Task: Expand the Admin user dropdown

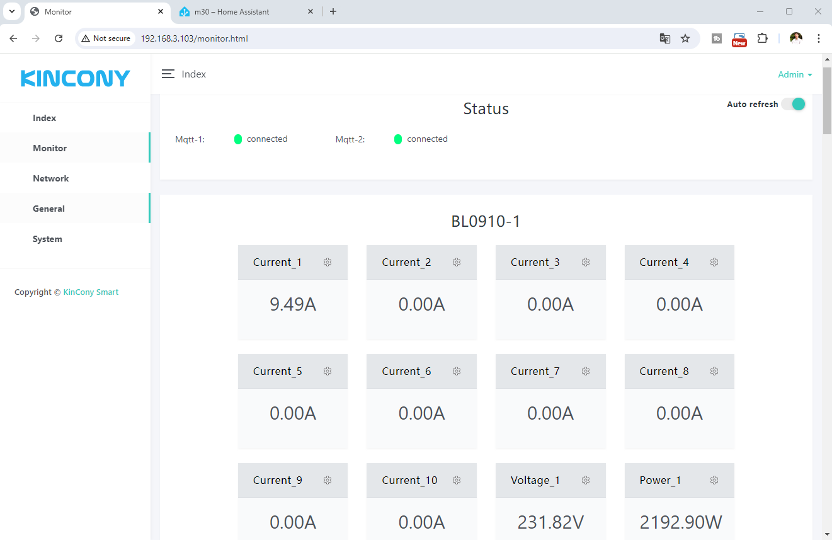Action: click(795, 74)
